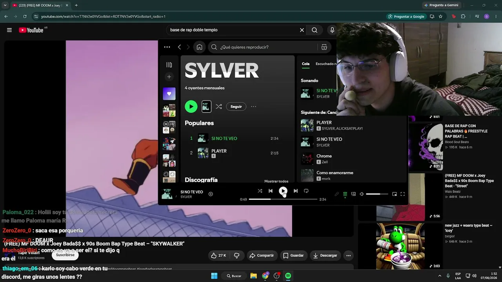Adjust the Spotify volume slider
Image resolution: width=502 pixels, height=282 pixels.
click(377, 194)
